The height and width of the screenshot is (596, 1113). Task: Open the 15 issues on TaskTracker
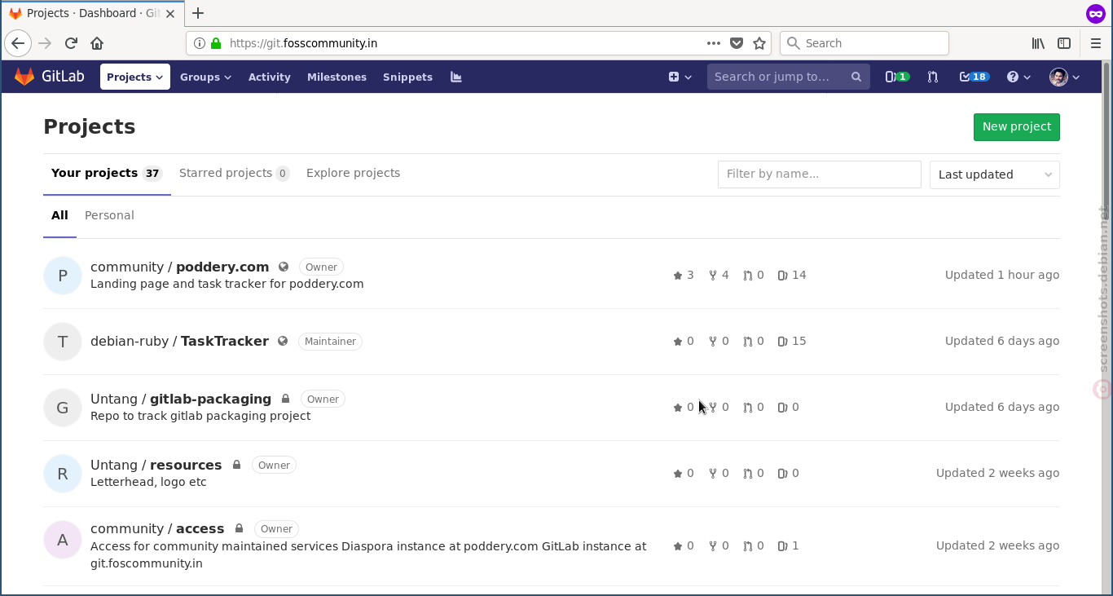click(x=792, y=341)
